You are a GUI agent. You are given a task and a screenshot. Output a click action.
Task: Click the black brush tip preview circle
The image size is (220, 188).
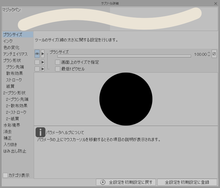coord(126,99)
